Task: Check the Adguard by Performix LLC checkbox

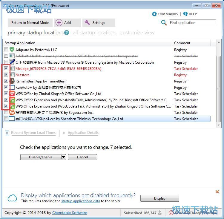Action: pos(6,50)
